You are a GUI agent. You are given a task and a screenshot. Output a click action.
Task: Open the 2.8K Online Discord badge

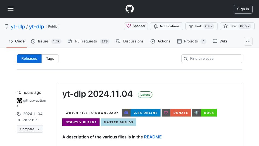[x=141, y=113]
